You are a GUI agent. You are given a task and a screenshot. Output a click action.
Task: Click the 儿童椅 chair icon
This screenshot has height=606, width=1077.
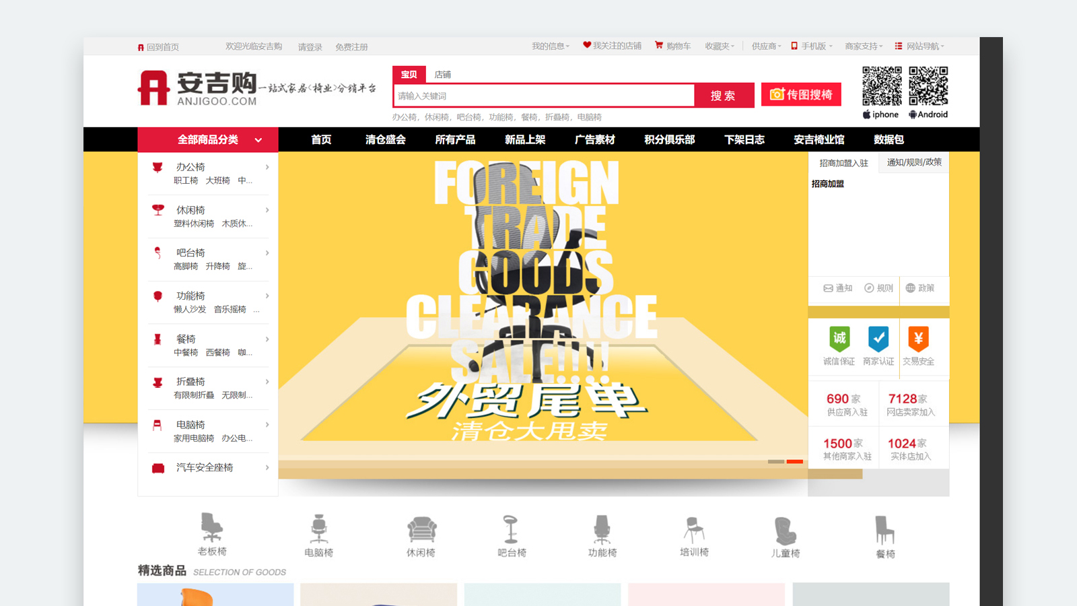785,531
